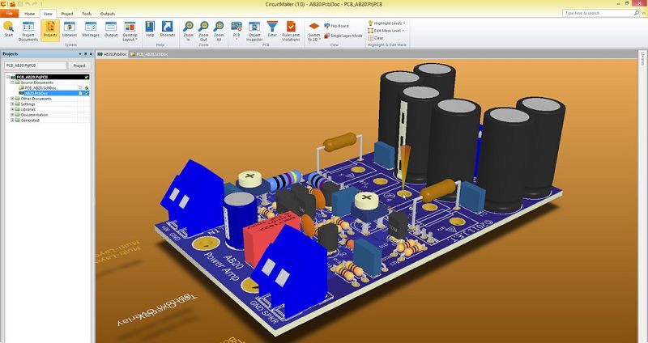
Task: Expand the Documentation folder
Action: pyautogui.click(x=12, y=115)
